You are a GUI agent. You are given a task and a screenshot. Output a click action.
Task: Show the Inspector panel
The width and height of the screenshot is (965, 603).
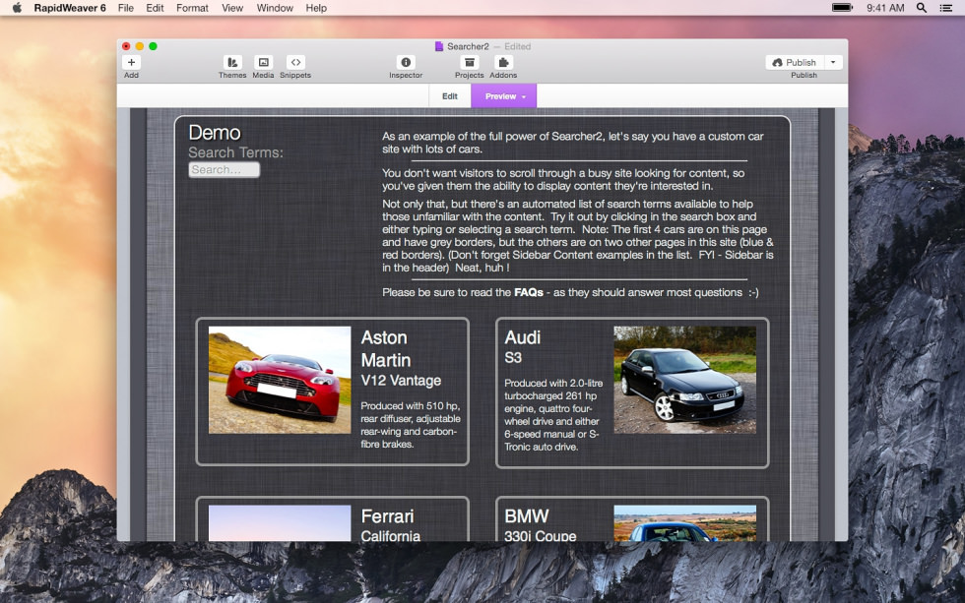pyautogui.click(x=406, y=62)
